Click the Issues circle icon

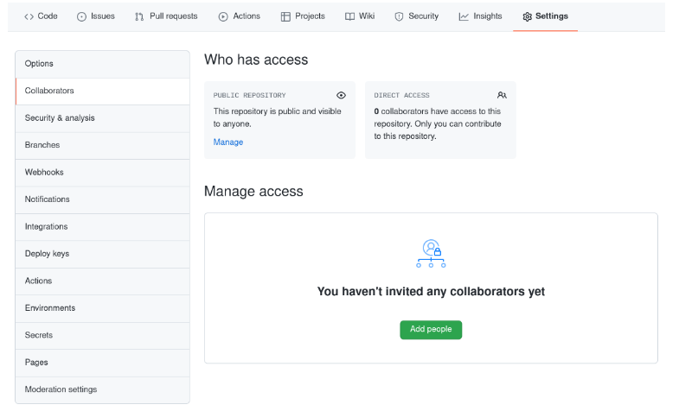82,16
